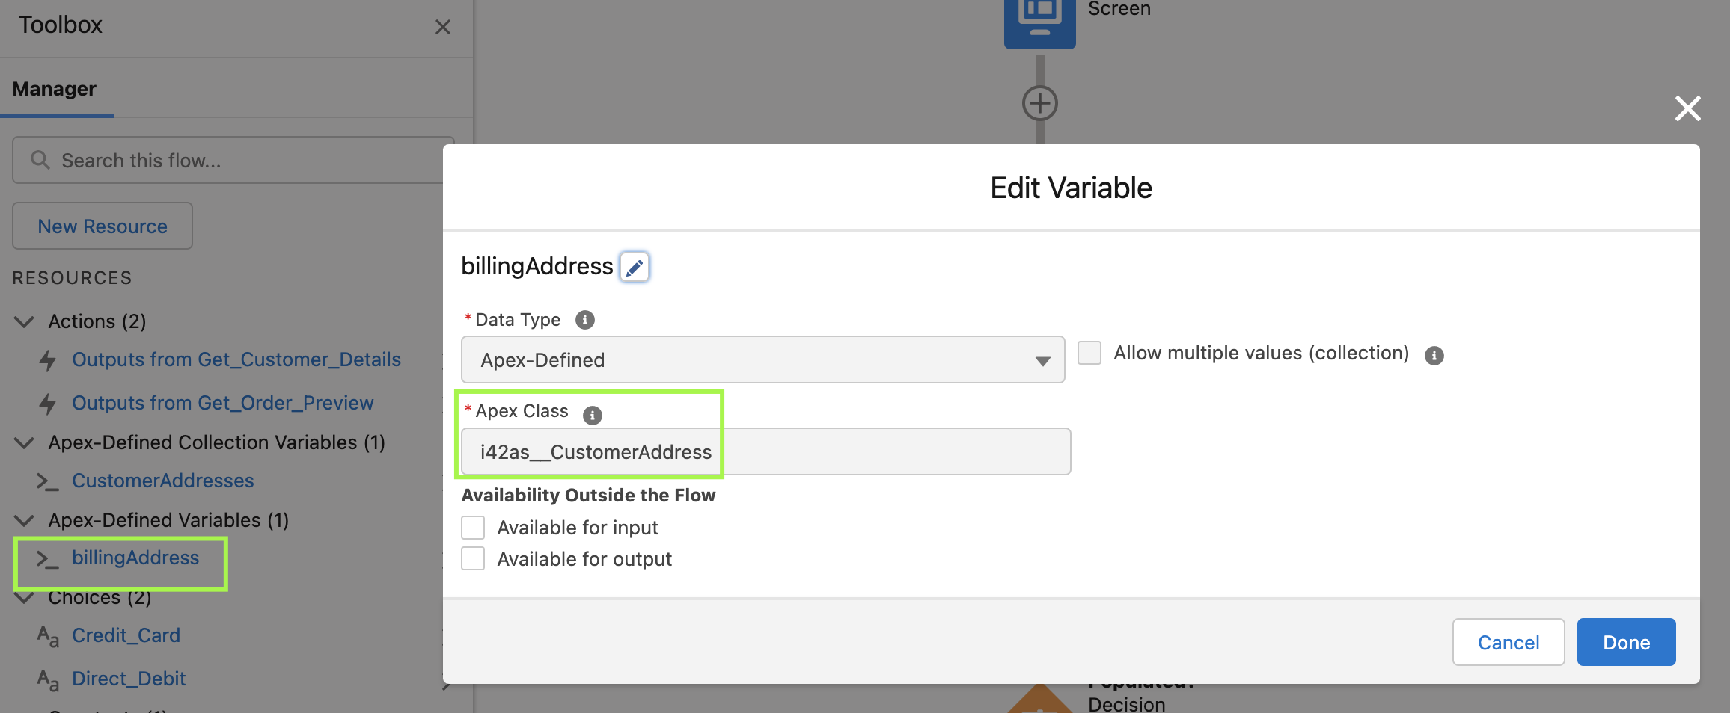1730x713 pixels.
Task: Click the lightning icon beside Get_Order_Preview
Action: click(48, 404)
